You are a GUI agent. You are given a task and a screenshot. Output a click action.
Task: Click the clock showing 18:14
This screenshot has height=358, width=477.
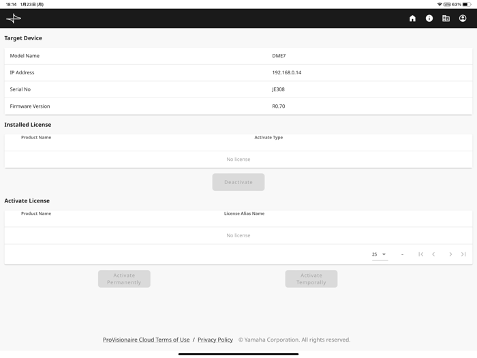[11, 4]
